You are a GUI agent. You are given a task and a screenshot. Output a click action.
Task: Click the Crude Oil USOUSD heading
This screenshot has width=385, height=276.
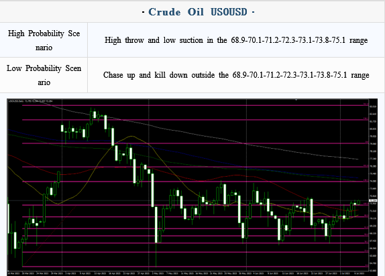198,12
